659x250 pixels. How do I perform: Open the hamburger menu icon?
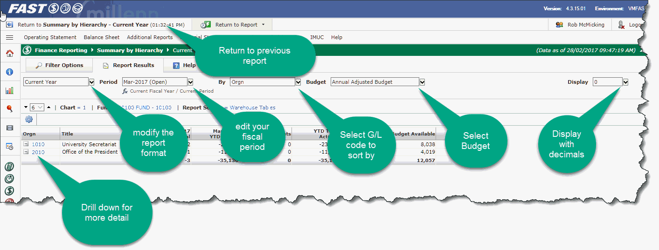tap(9, 37)
